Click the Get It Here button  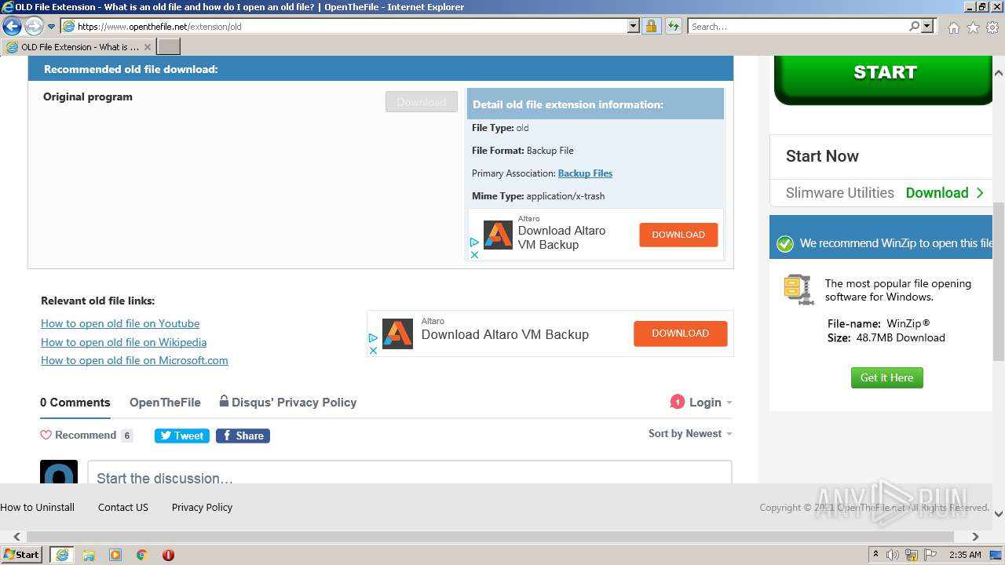(x=887, y=377)
